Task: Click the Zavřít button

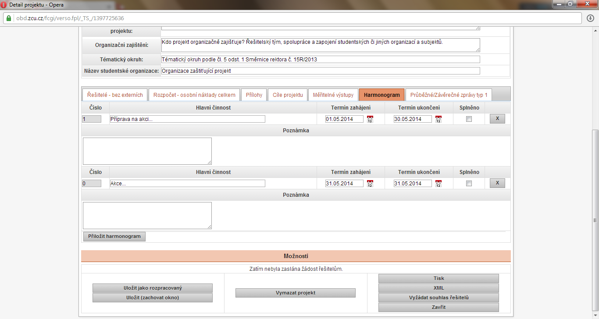Action: 439,307
